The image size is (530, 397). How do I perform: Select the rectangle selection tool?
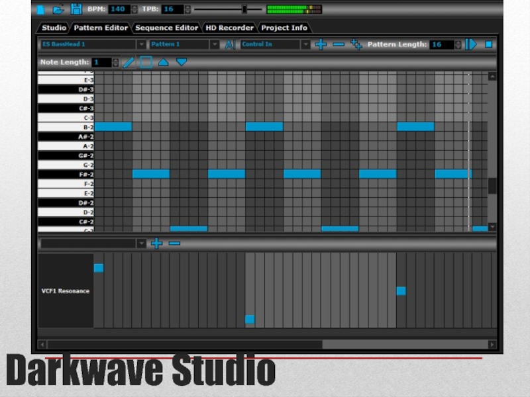pyautogui.click(x=146, y=62)
